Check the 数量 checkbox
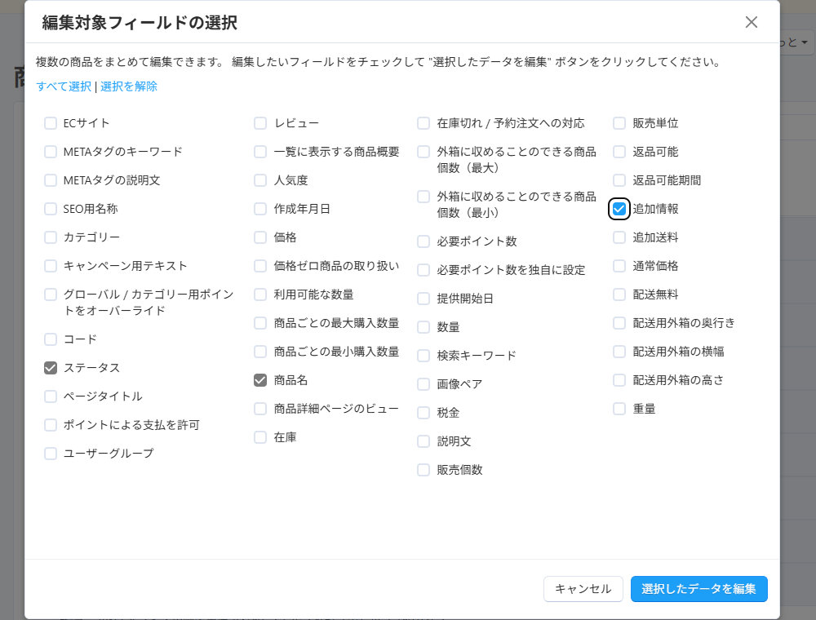Image resolution: width=816 pixels, height=620 pixels. [423, 327]
